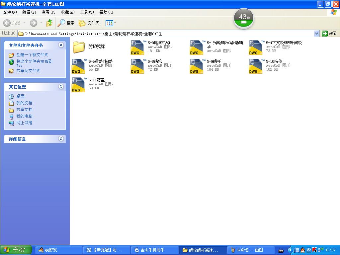Open the 文件(F) menu
The height and width of the screenshot is (255, 340).
click(x=10, y=12)
